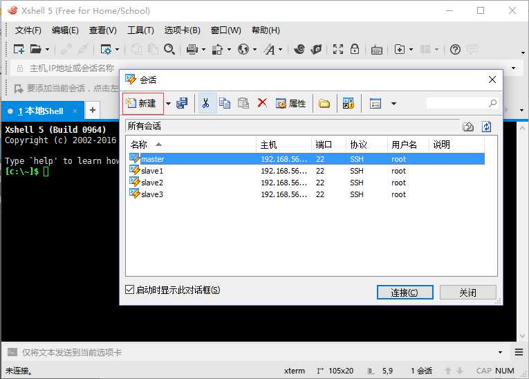This screenshot has height=379, width=529.
Task: Click the hamburger menu icon in compose bar
Action: click(519, 352)
